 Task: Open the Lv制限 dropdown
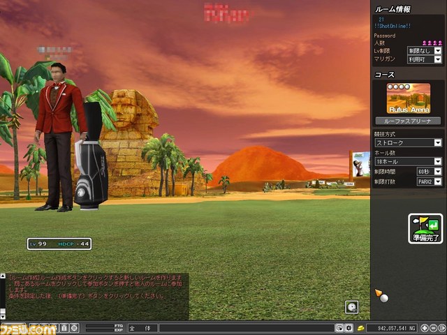[425, 51]
